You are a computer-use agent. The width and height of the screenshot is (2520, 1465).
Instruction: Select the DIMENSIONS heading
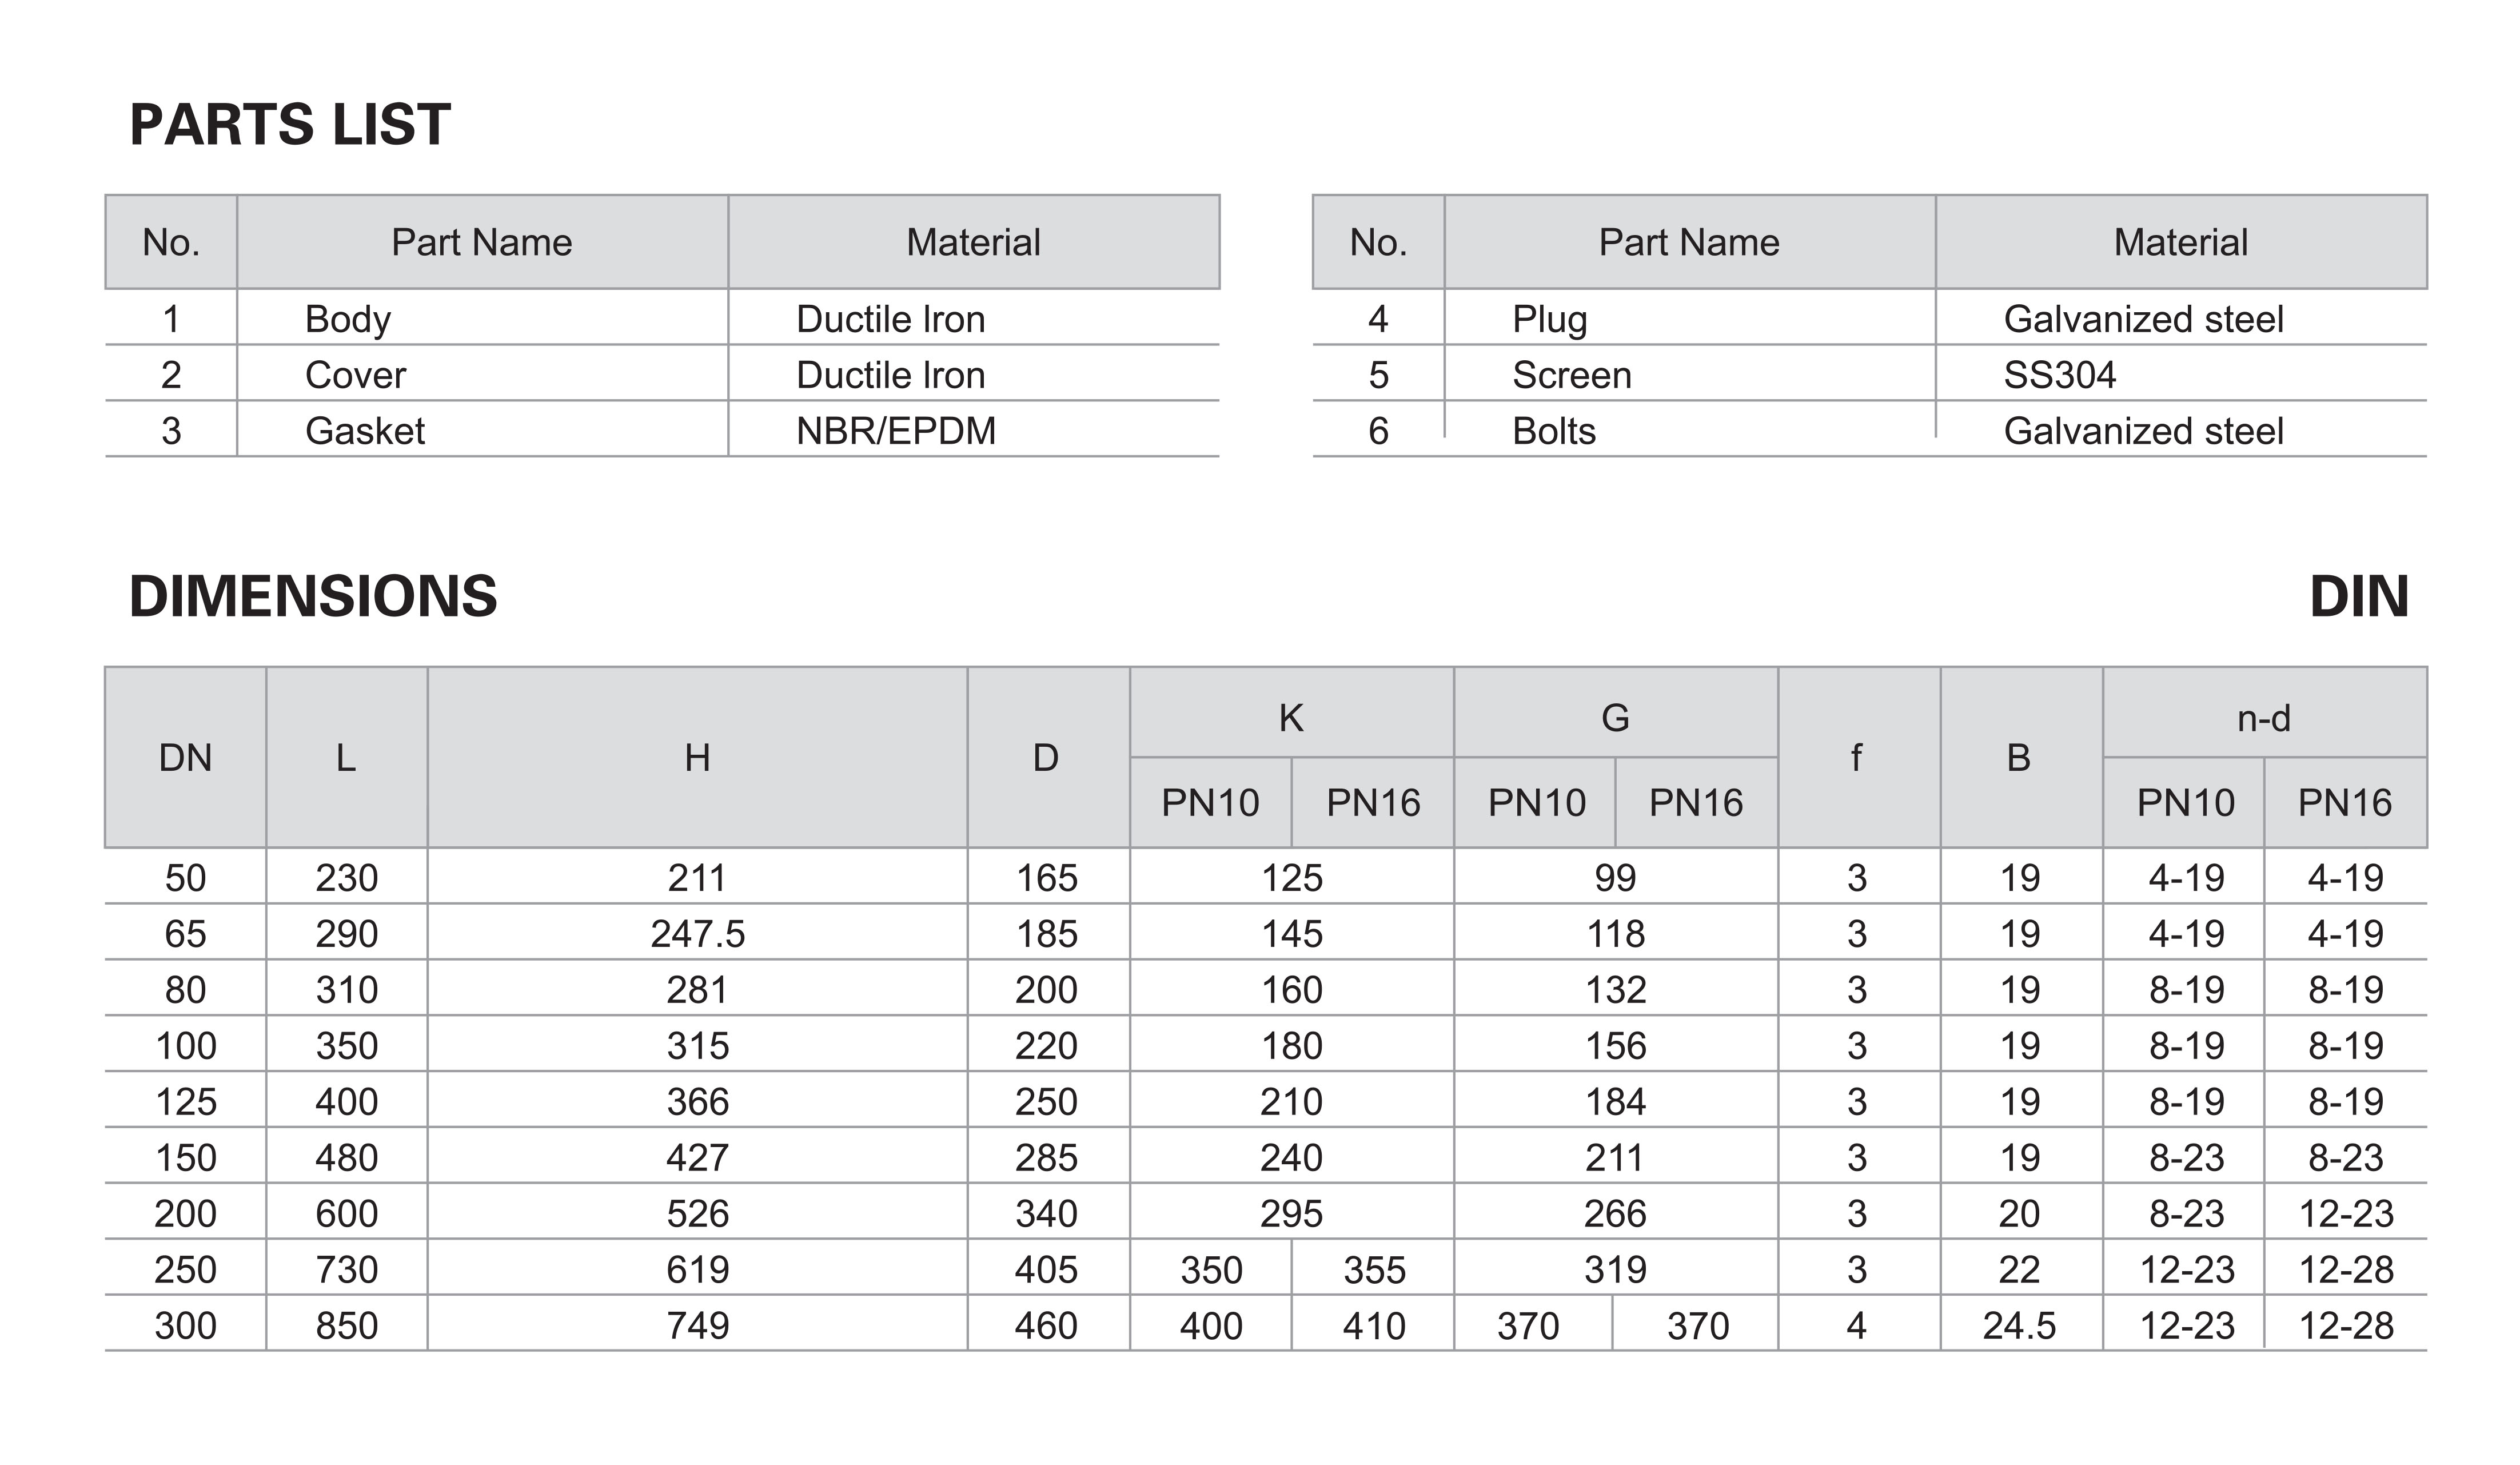click(x=313, y=597)
